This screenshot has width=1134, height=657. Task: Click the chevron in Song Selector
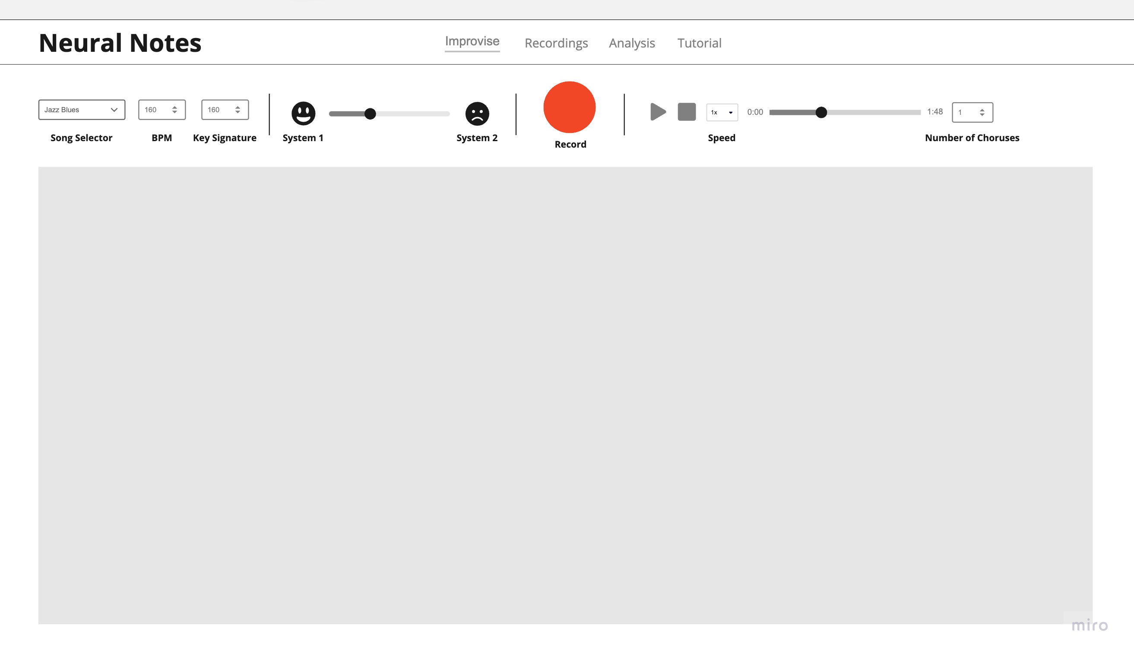click(114, 110)
